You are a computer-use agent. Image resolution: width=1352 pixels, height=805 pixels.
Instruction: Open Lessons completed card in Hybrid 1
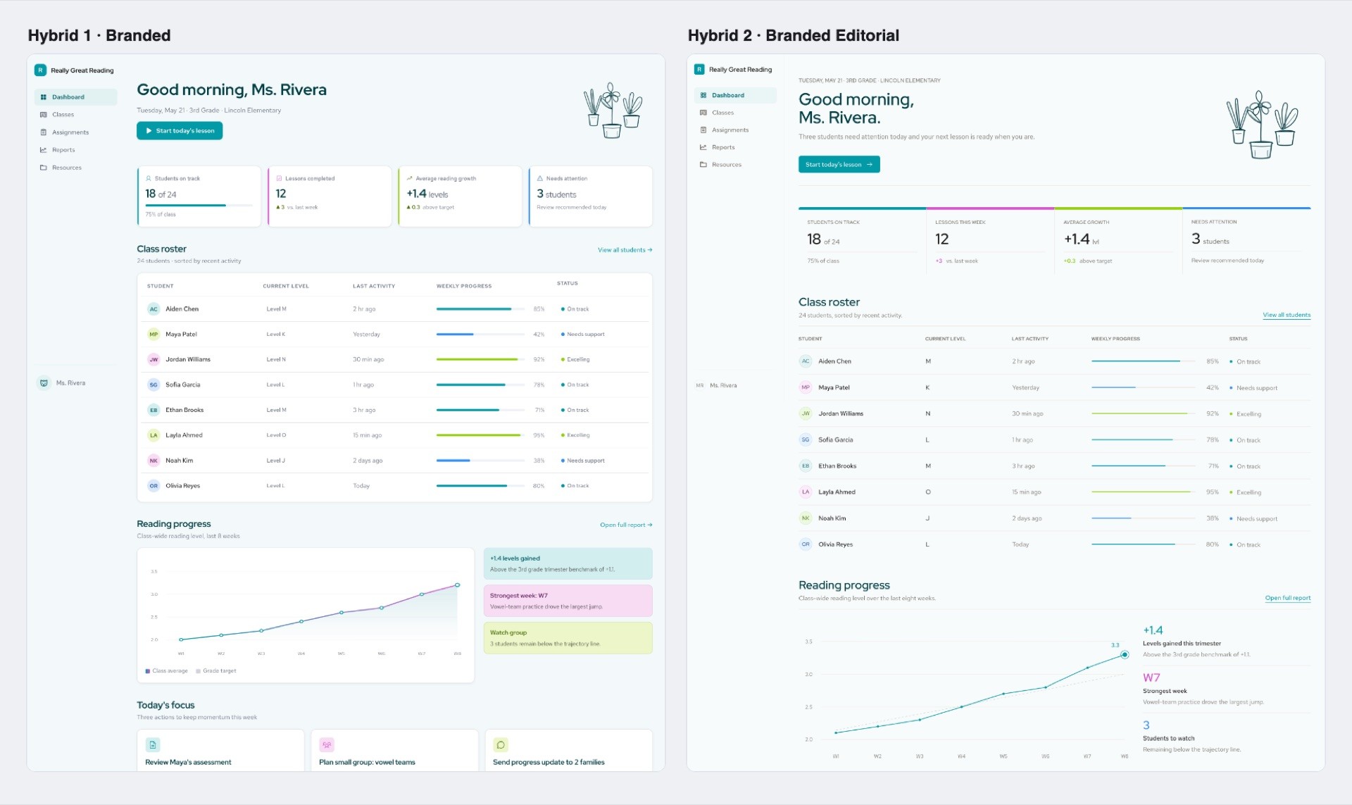(x=330, y=196)
